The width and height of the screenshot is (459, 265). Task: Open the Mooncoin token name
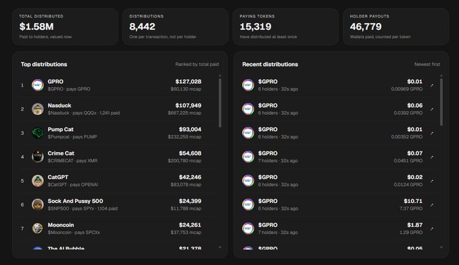tap(61, 225)
